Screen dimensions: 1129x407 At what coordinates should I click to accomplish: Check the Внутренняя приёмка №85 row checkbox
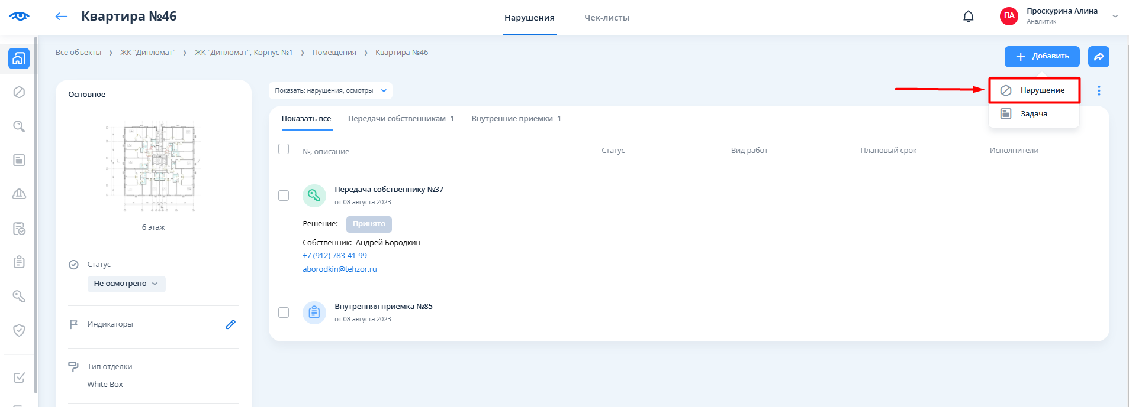click(x=284, y=312)
